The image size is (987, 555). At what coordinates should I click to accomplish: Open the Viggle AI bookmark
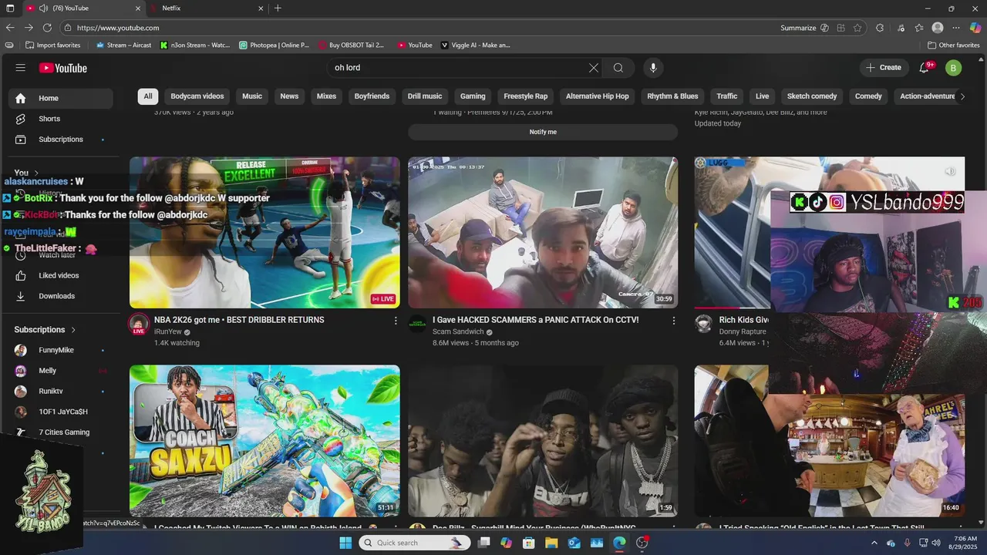476,45
